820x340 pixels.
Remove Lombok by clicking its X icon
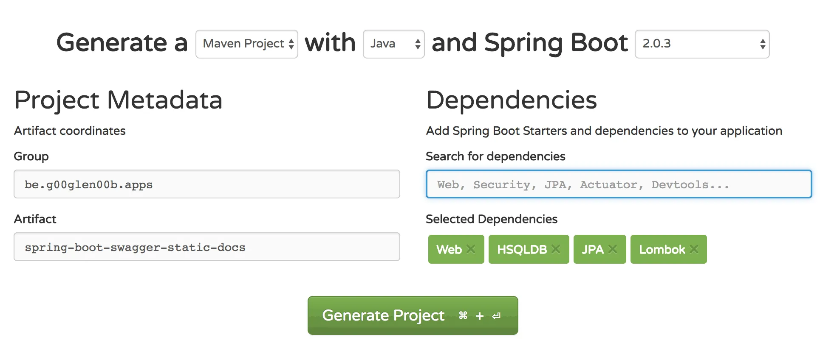click(x=694, y=249)
